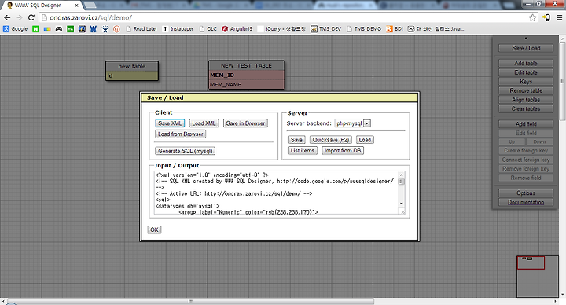Click Save XML button
This screenshot has width=566, height=305.
(170, 123)
